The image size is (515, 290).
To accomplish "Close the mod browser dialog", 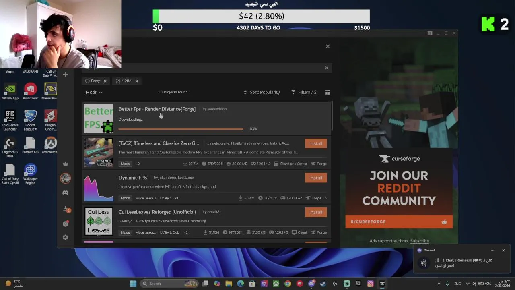I will (328, 46).
